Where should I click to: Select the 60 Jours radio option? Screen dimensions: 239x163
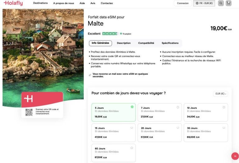pyautogui.click(x=132, y=148)
